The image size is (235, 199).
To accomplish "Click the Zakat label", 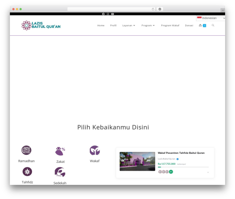I will [61, 162].
